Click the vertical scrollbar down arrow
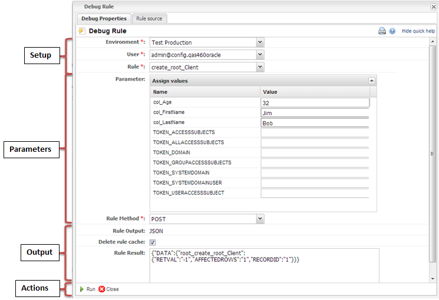 [433, 279]
